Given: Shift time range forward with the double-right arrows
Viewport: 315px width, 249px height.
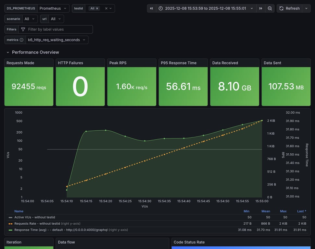Looking at the screenshot, I should pyautogui.click(x=260, y=8).
